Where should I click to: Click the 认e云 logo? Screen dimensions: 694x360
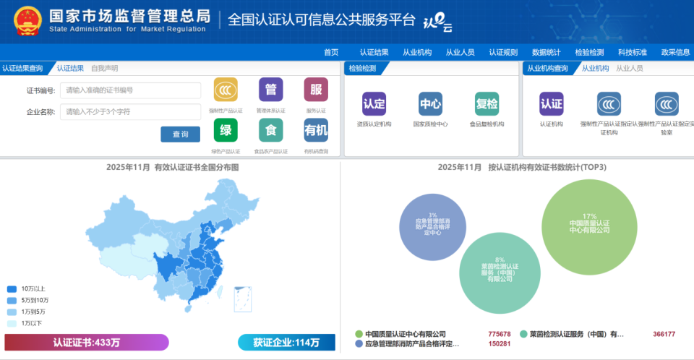pyautogui.click(x=438, y=22)
